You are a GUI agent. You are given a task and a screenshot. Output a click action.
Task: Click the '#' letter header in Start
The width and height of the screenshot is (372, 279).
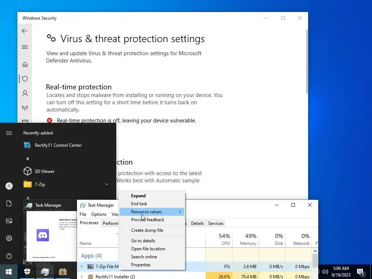point(28,159)
